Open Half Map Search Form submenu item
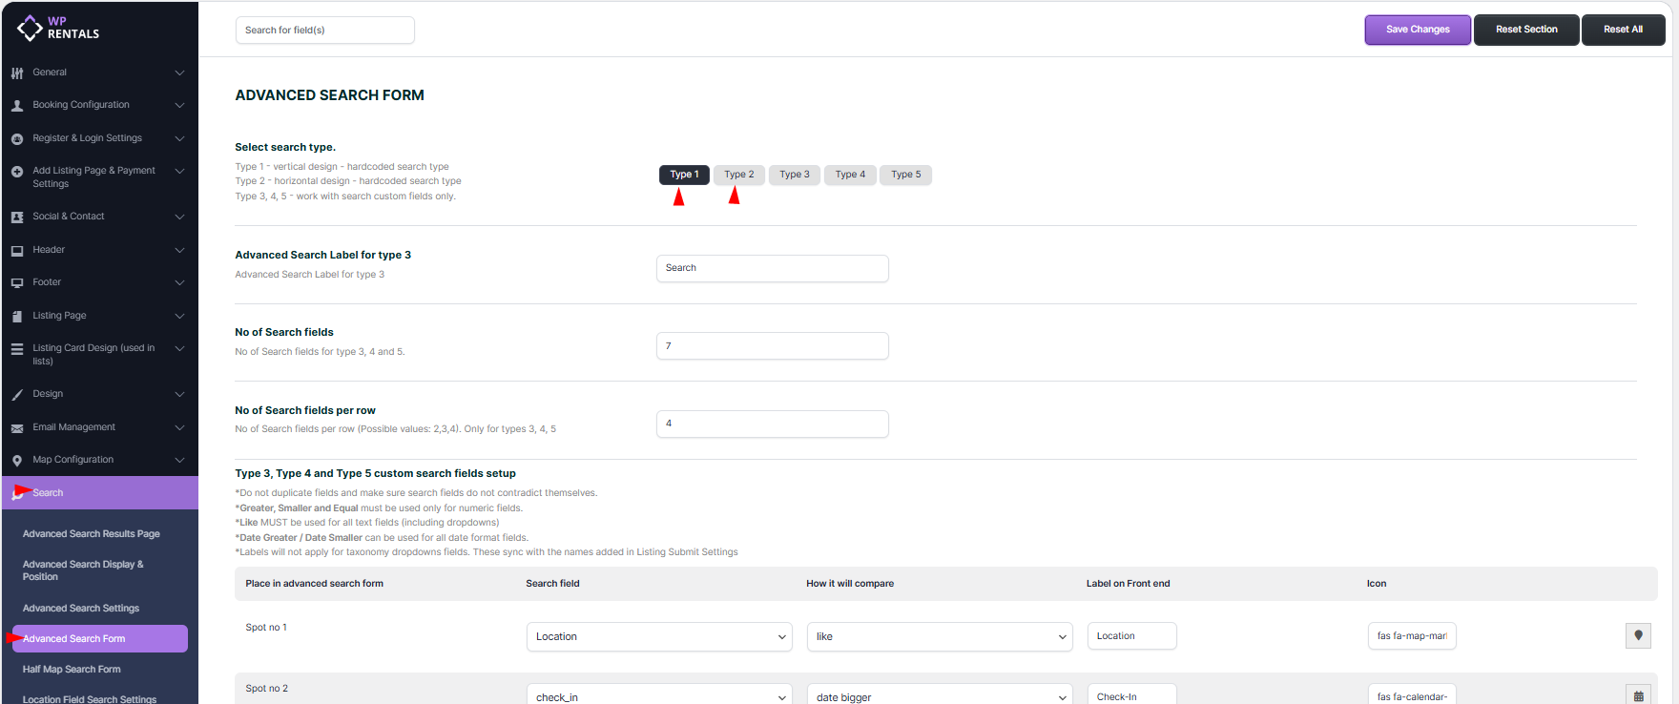This screenshot has height=704, width=1679. click(x=72, y=670)
